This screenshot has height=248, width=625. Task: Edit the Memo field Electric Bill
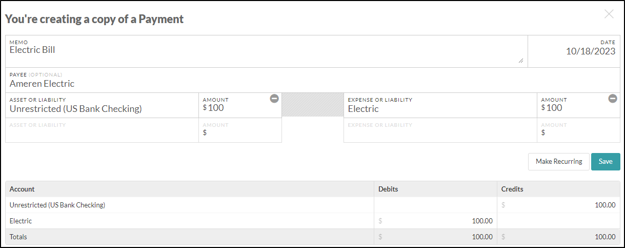(267, 51)
